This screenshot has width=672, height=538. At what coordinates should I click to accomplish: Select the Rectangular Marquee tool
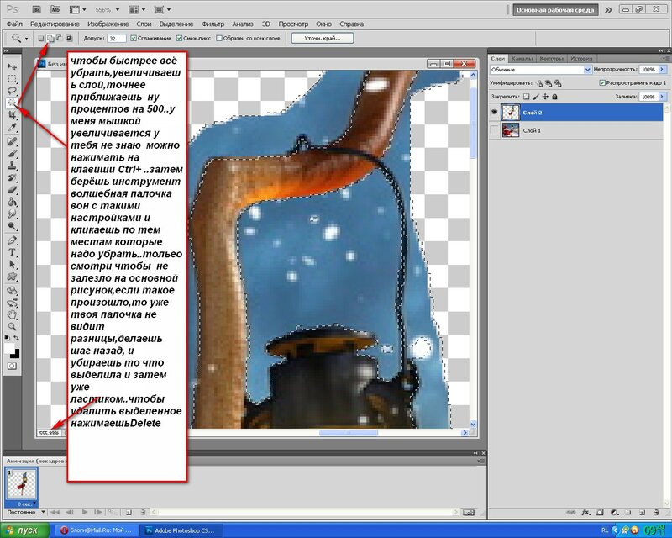click(12, 78)
